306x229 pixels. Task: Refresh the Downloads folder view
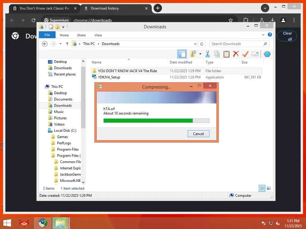point(202,44)
